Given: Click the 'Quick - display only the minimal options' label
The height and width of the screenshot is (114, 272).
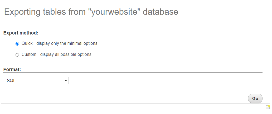Looking at the screenshot, I should [x=59, y=43].
